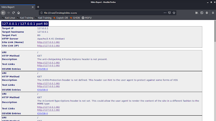Close the Nikto Report tab
The image size is (216, 121).
pyautogui.click(x=33, y=7)
